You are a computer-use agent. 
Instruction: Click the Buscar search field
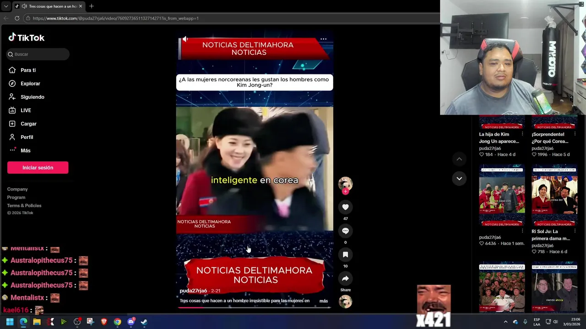point(38,54)
